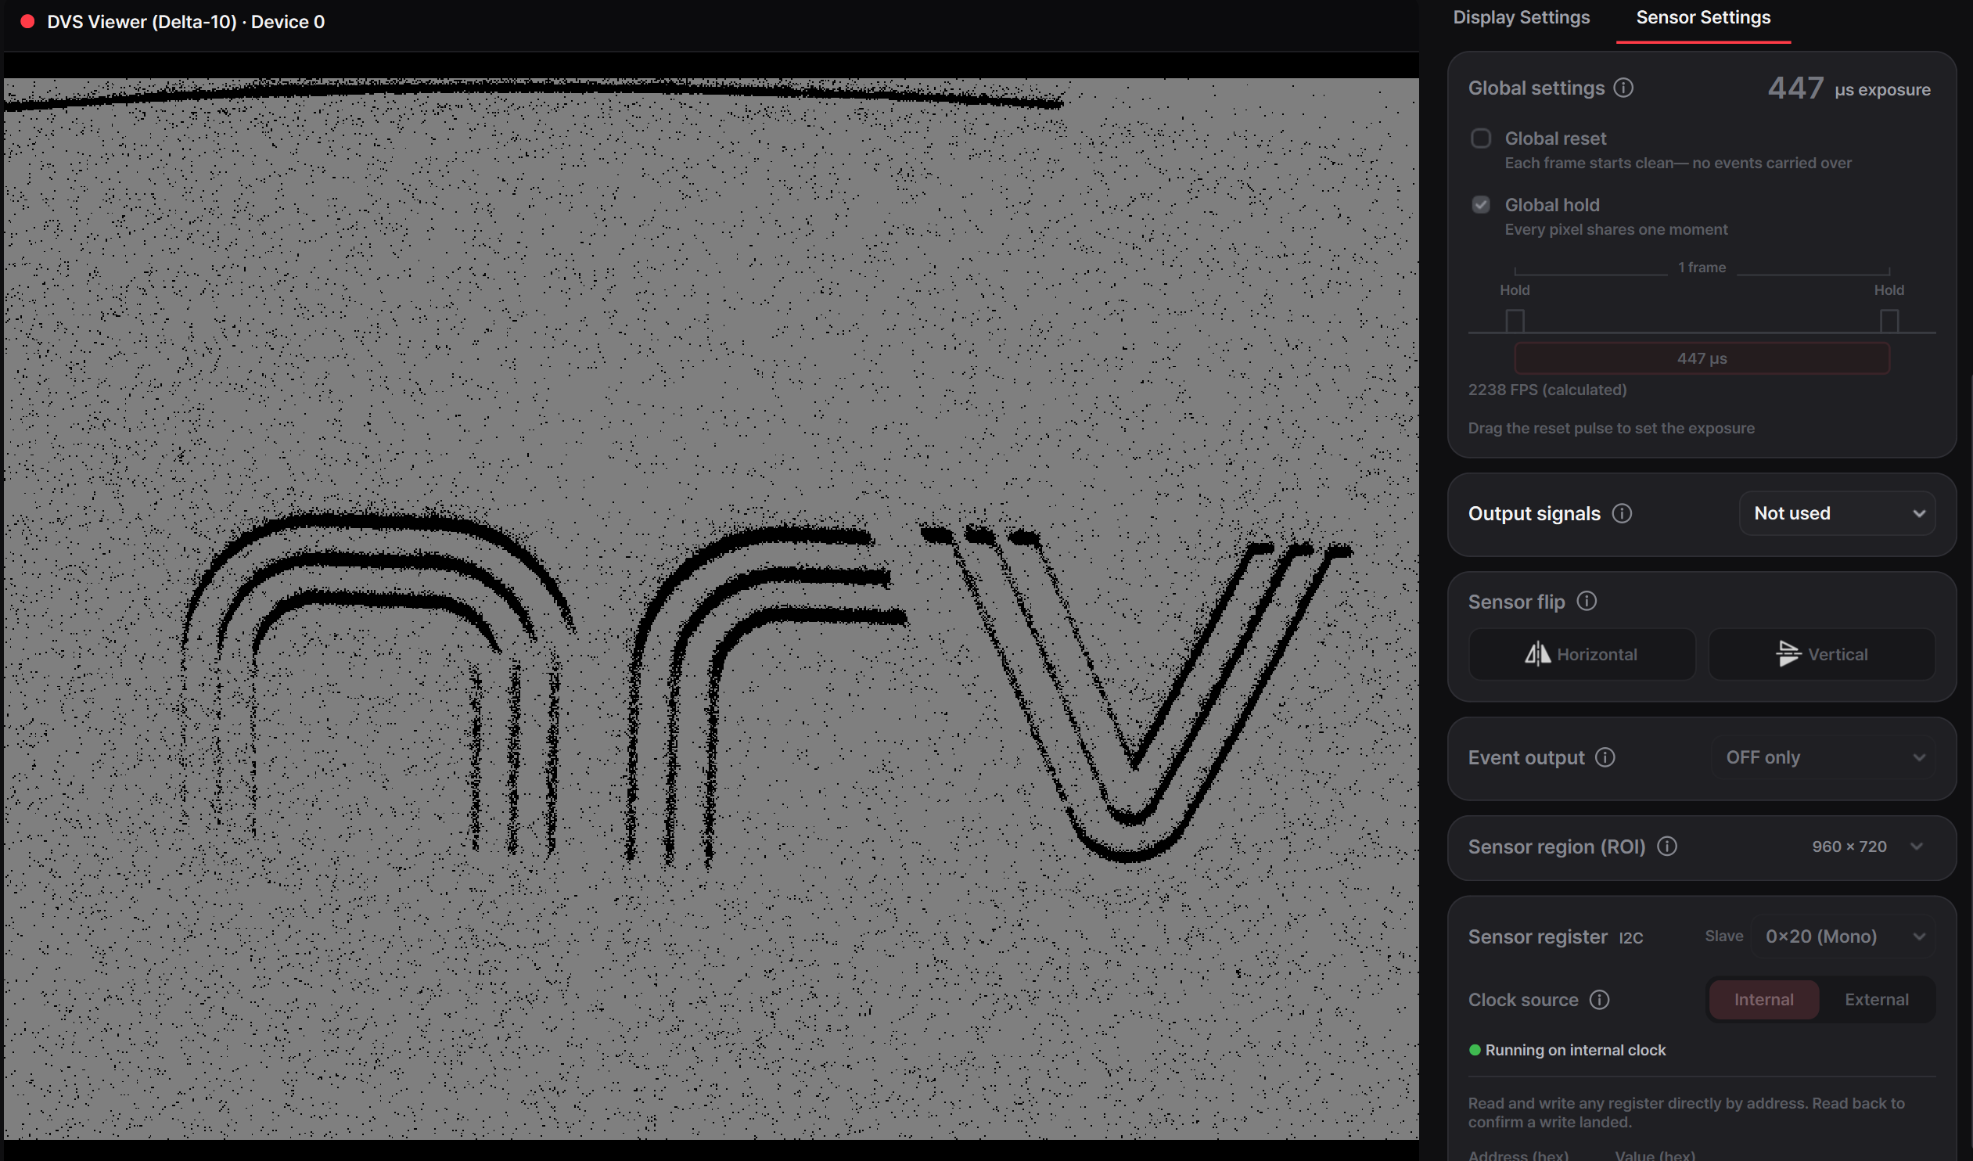Enable the Global reset checkbox
This screenshot has height=1161, width=1973.
[x=1481, y=138]
